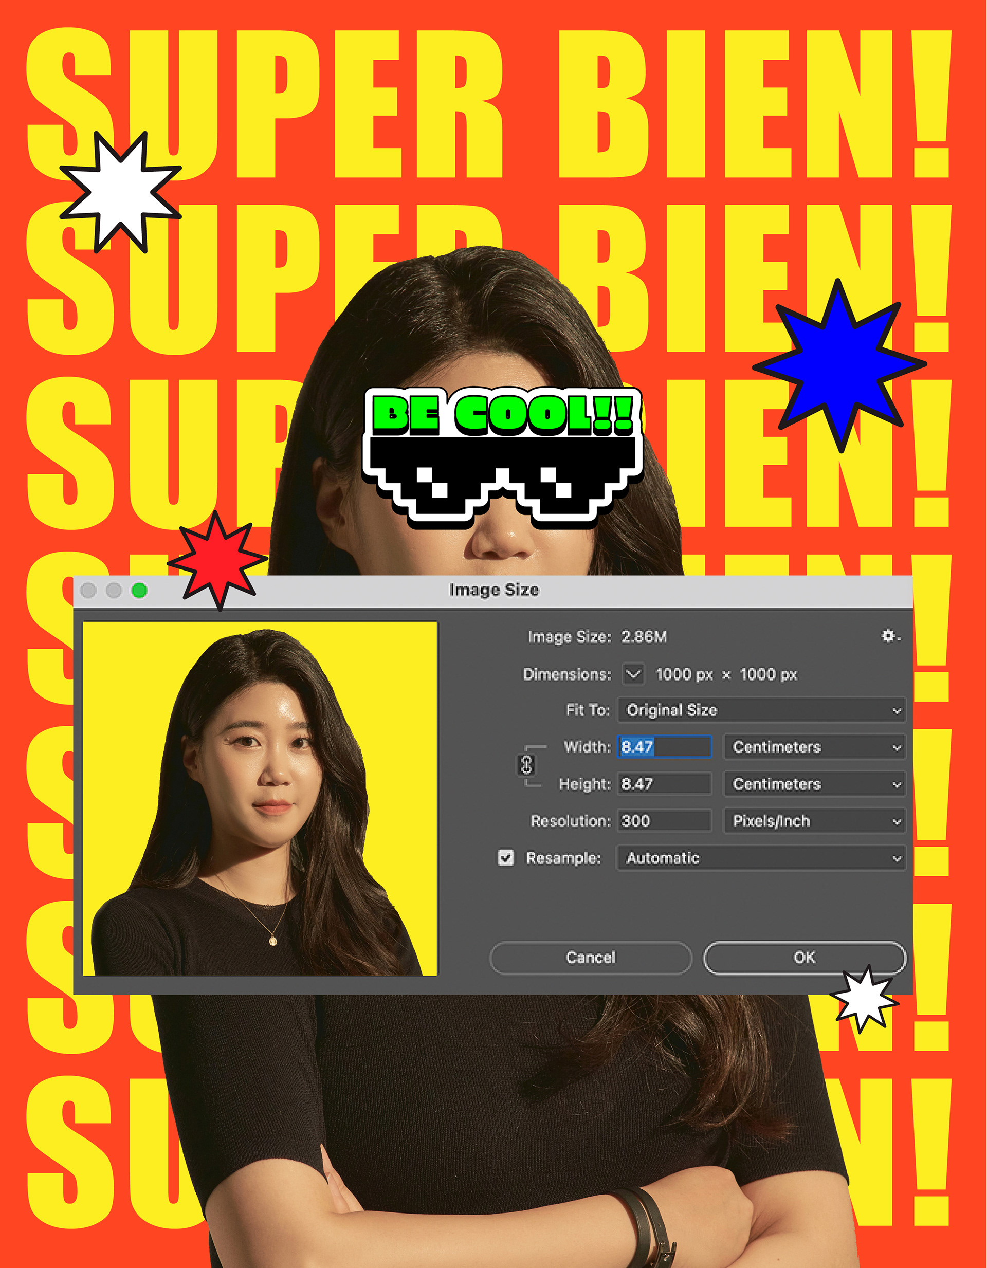This screenshot has height=1268, width=987.
Task: Uncheck the Resample checkbox
Action: [x=506, y=857]
